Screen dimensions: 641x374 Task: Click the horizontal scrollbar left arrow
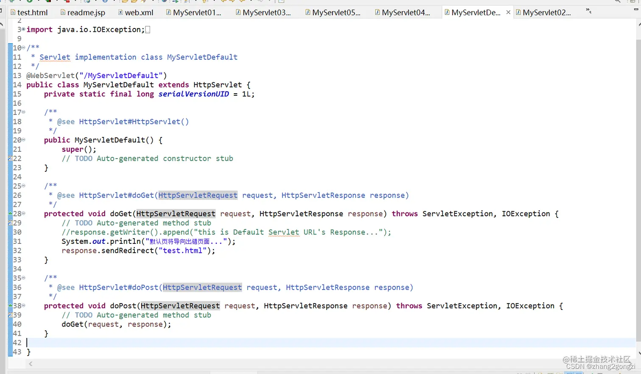pyautogui.click(x=31, y=364)
